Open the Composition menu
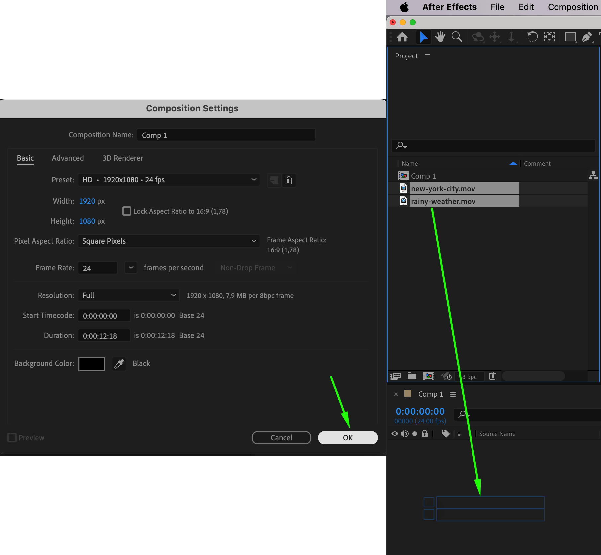Screen dimensions: 601x555 [573, 7]
